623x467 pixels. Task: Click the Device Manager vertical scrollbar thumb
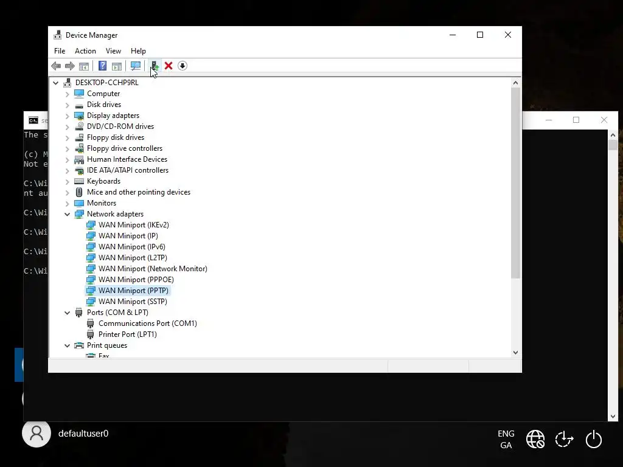(515, 183)
